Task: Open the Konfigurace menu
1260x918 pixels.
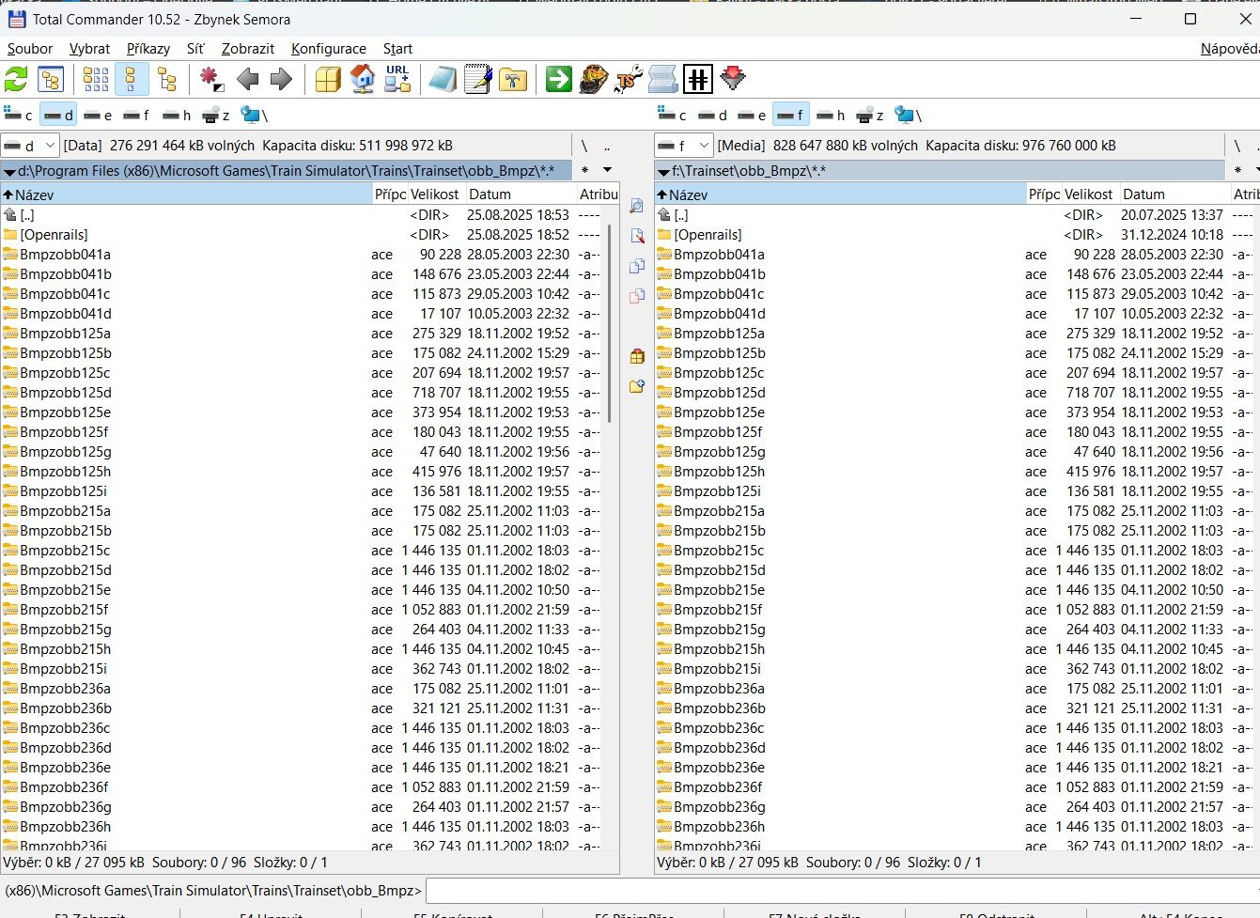Action: click(328, 49)
